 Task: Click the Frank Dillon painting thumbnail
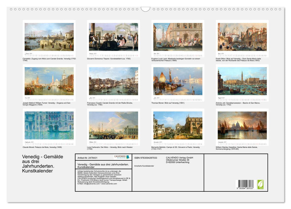pos(242,37)
